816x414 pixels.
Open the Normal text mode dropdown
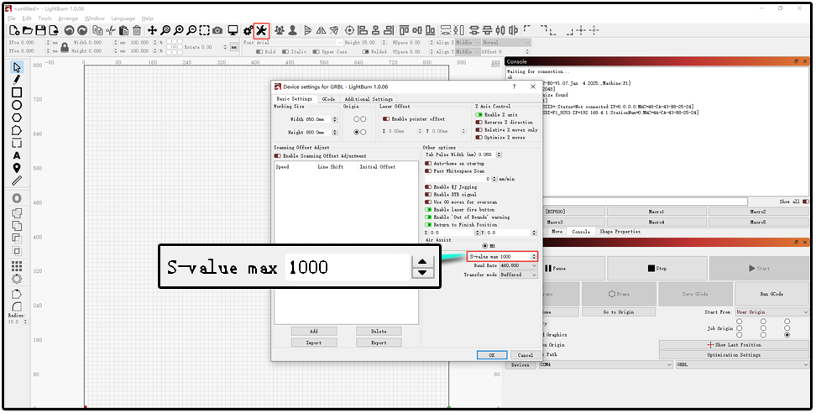(506, 43)
